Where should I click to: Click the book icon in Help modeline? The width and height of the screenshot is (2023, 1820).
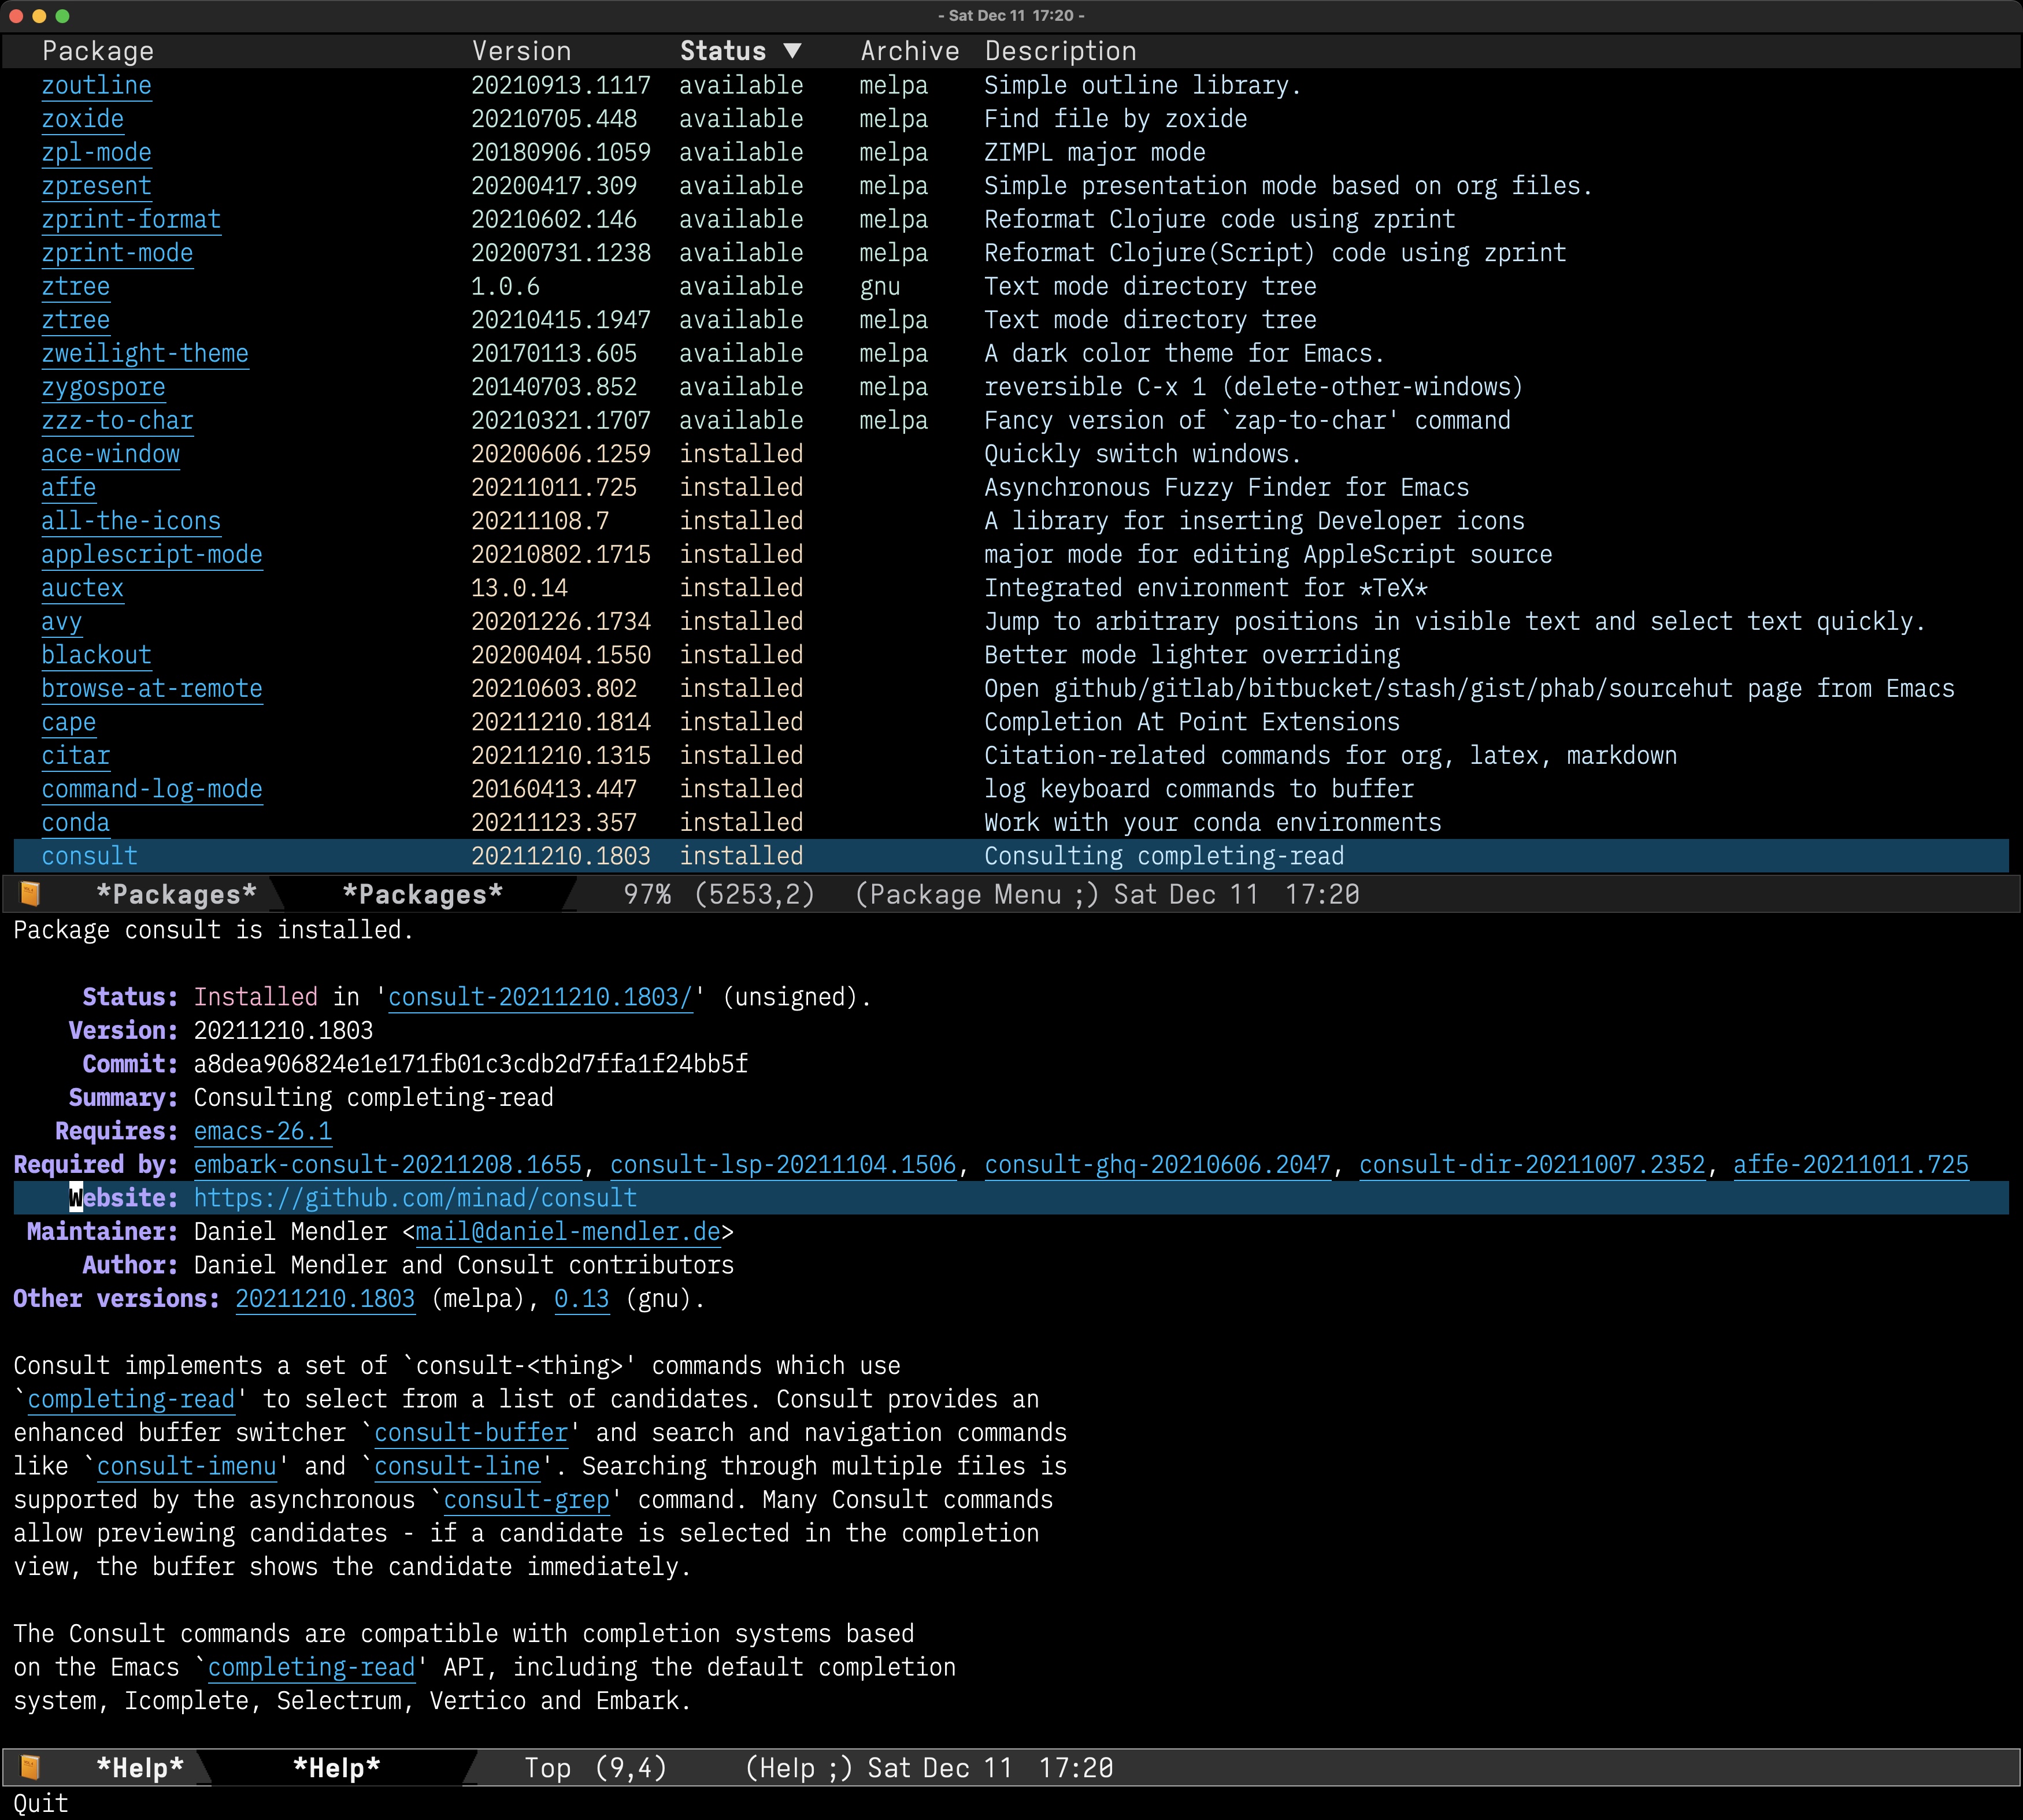tap(30, 1767)
